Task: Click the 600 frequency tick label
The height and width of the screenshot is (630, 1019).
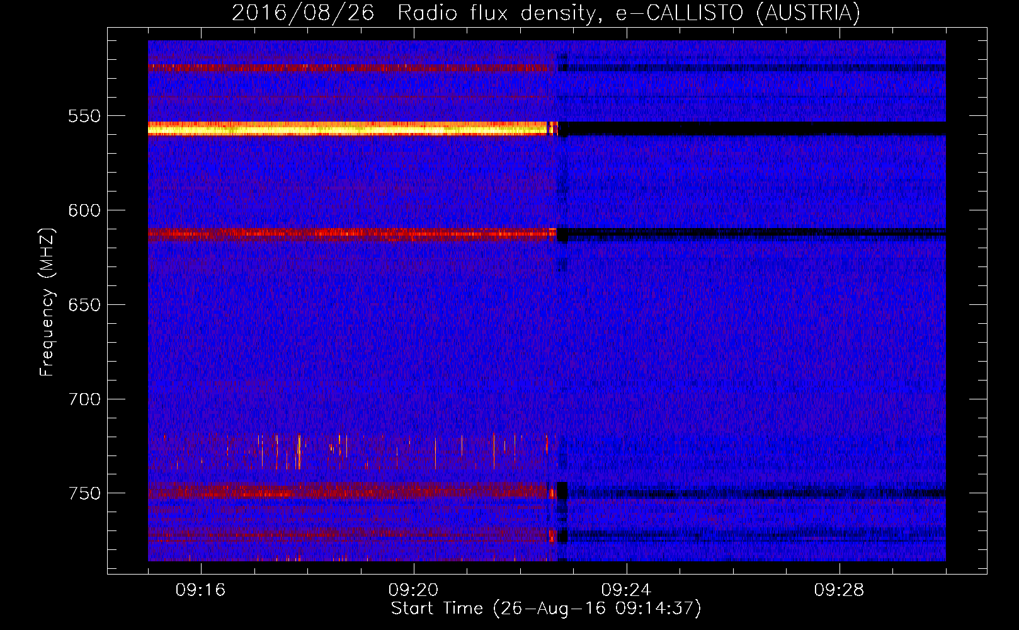Action: click(x=84, y=210)
